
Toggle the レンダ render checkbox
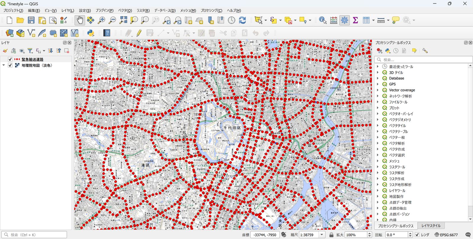pos(417,235)
